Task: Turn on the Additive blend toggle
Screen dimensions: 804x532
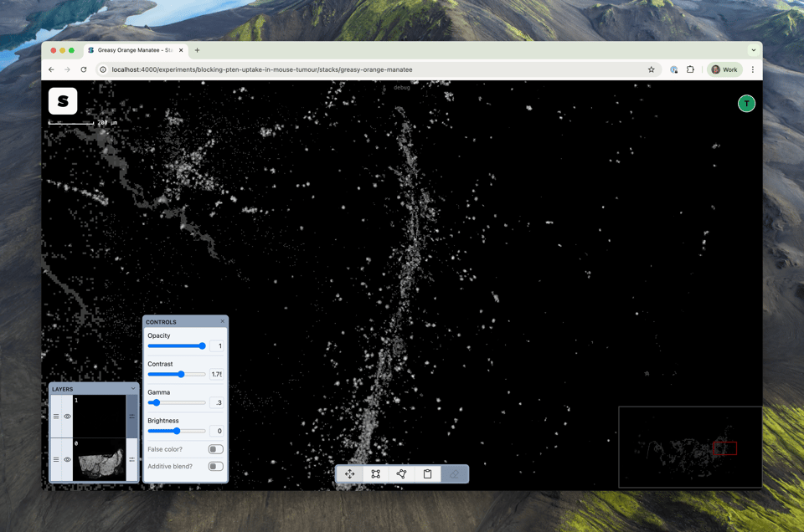Action: 215,467
